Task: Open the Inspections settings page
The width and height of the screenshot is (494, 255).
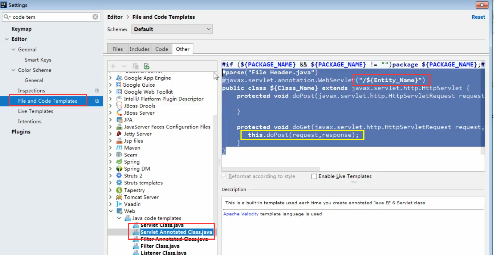Action: 31,91
